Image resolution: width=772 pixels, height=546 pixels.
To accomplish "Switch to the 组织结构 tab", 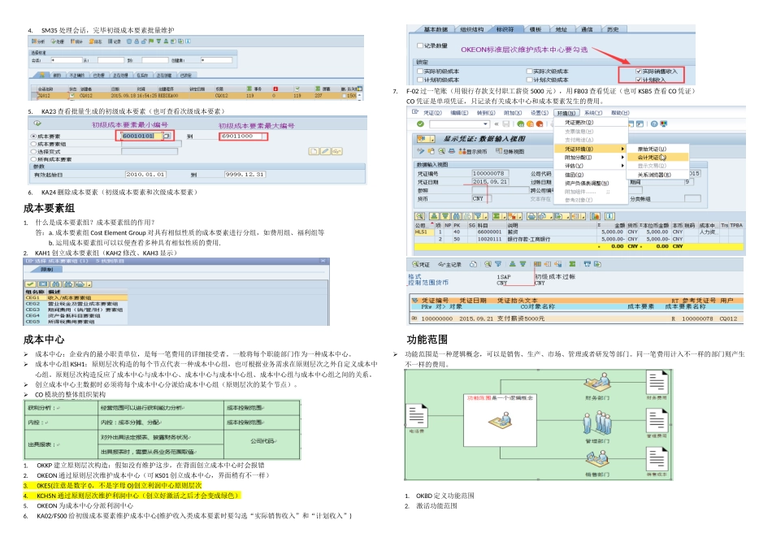I will pyautogui.click(x=471, y=29).
